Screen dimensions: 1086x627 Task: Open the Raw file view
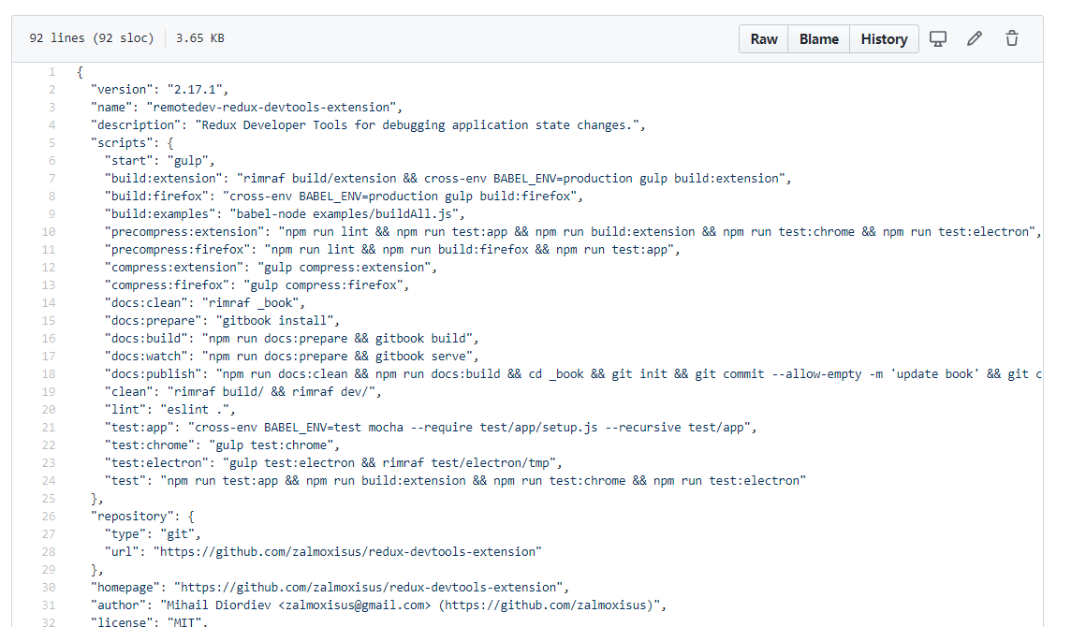[x=764, y=38]
